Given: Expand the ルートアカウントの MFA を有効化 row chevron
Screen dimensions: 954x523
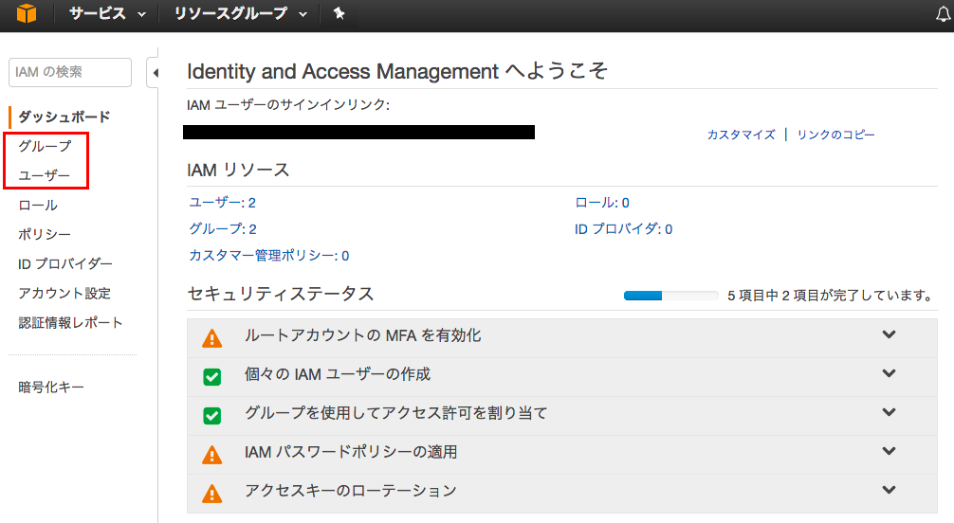Looking at the screenshot, I should click(889, 334).
